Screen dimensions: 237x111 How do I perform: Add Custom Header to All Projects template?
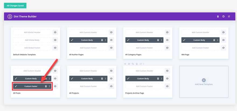88,71
